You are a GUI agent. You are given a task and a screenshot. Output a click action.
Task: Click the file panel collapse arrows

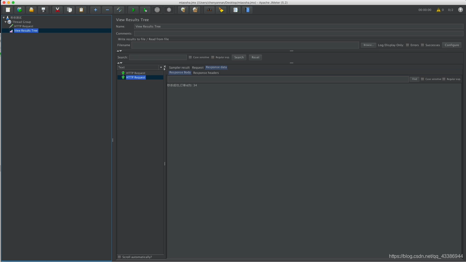tap(119, 51)
